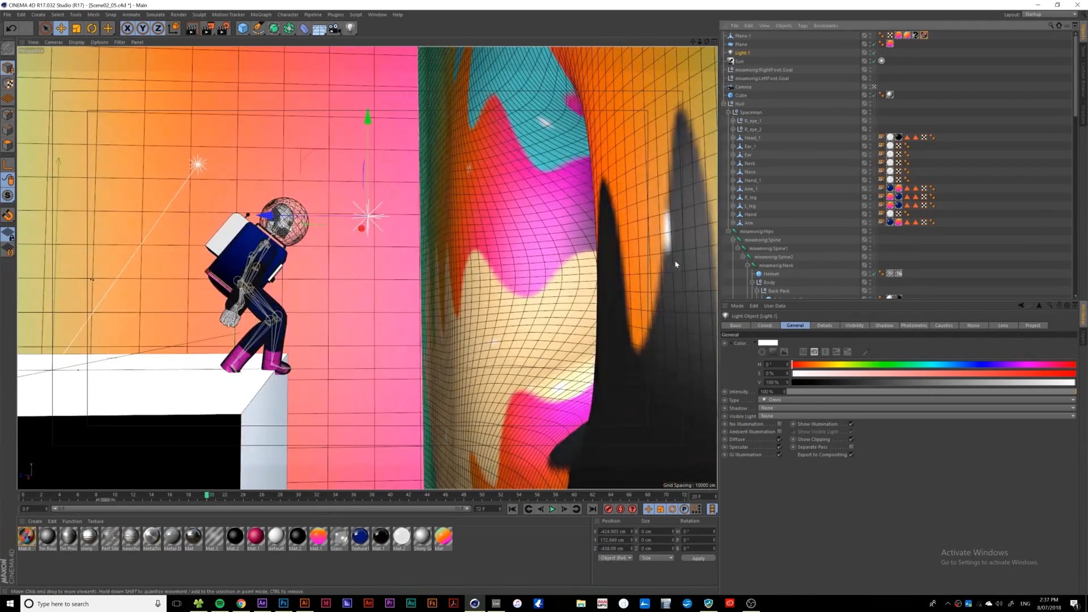This screenshot has width=1088, height=612.
Task: Switch to the Details tab
Action: (x=824, y=325)
